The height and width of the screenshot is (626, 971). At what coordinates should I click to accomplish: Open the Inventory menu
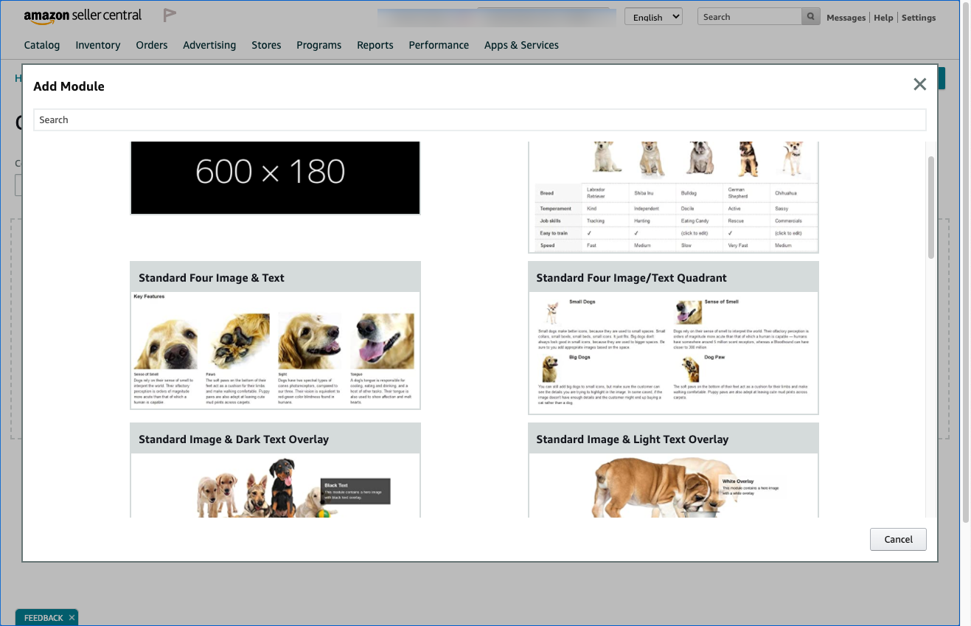97,45
